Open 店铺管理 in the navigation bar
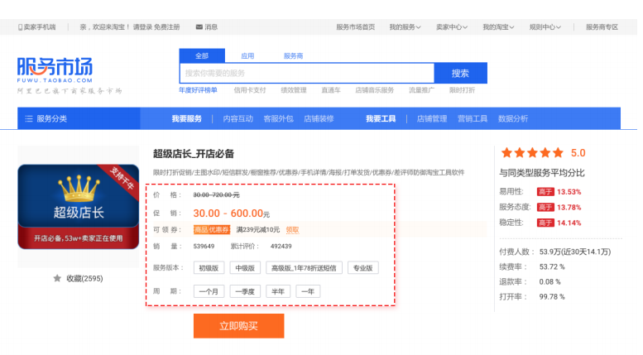The image size is (643, 355). tap(432, 119)
